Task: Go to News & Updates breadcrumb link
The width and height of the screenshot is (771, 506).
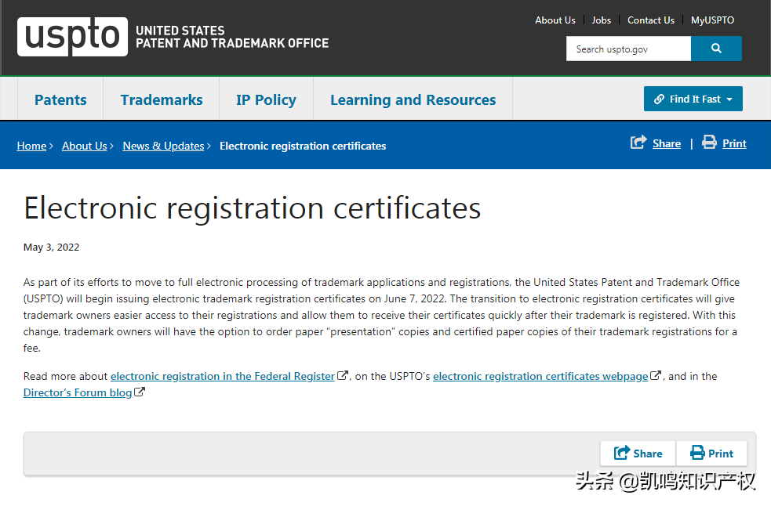Action: (163, 146)
